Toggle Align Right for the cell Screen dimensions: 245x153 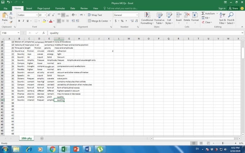(67, 21)
